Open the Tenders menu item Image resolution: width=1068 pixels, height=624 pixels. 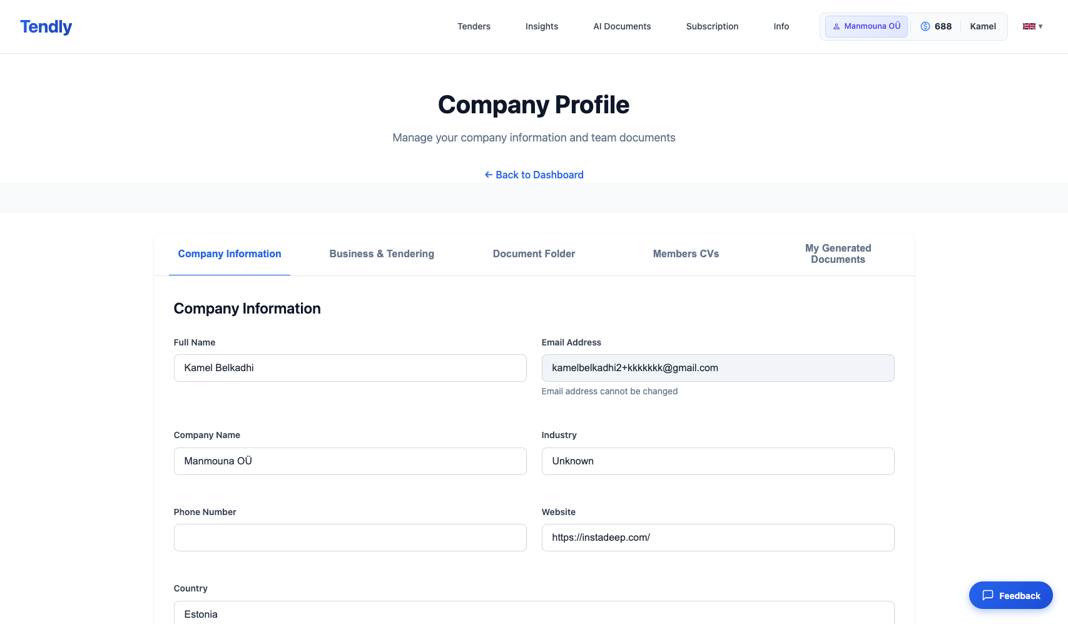[474, 26]
